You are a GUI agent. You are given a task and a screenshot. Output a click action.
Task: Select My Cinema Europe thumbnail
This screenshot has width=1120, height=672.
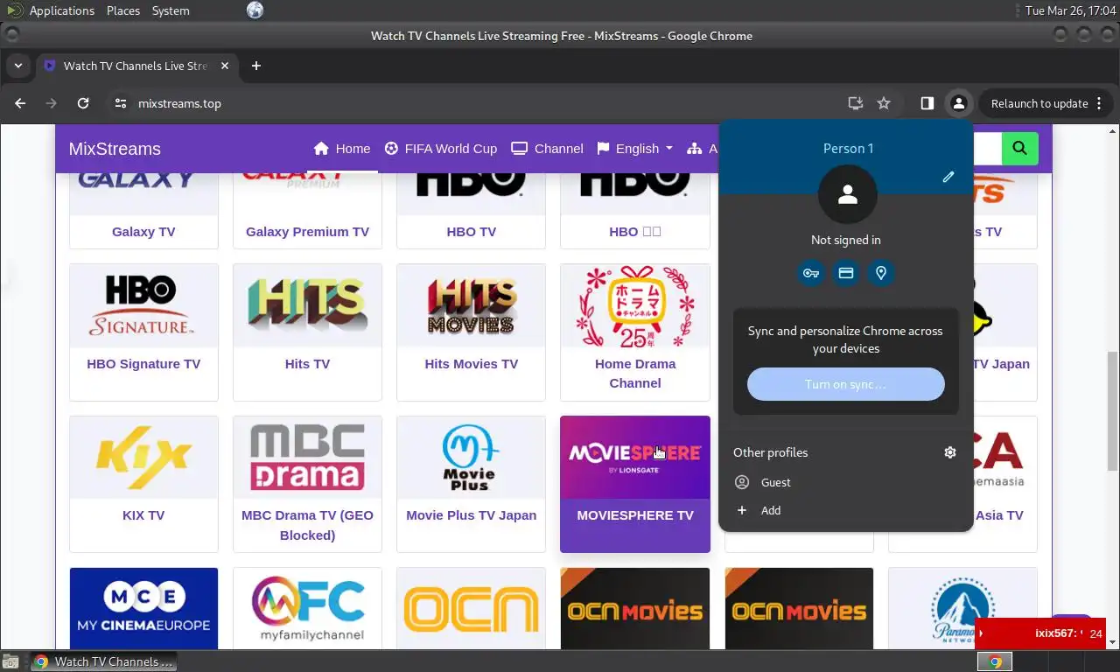pos(143,609)
